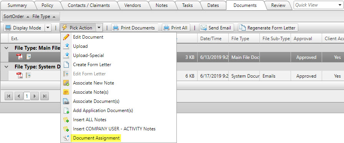Click the Emails sub-type cell
This screenshot has height=143, width=344.
coord(275,76)
